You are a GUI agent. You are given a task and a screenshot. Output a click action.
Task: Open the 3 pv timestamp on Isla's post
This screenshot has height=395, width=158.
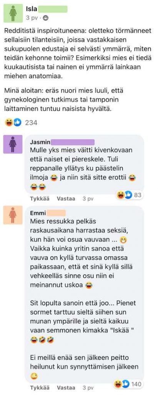coord(32,18)
